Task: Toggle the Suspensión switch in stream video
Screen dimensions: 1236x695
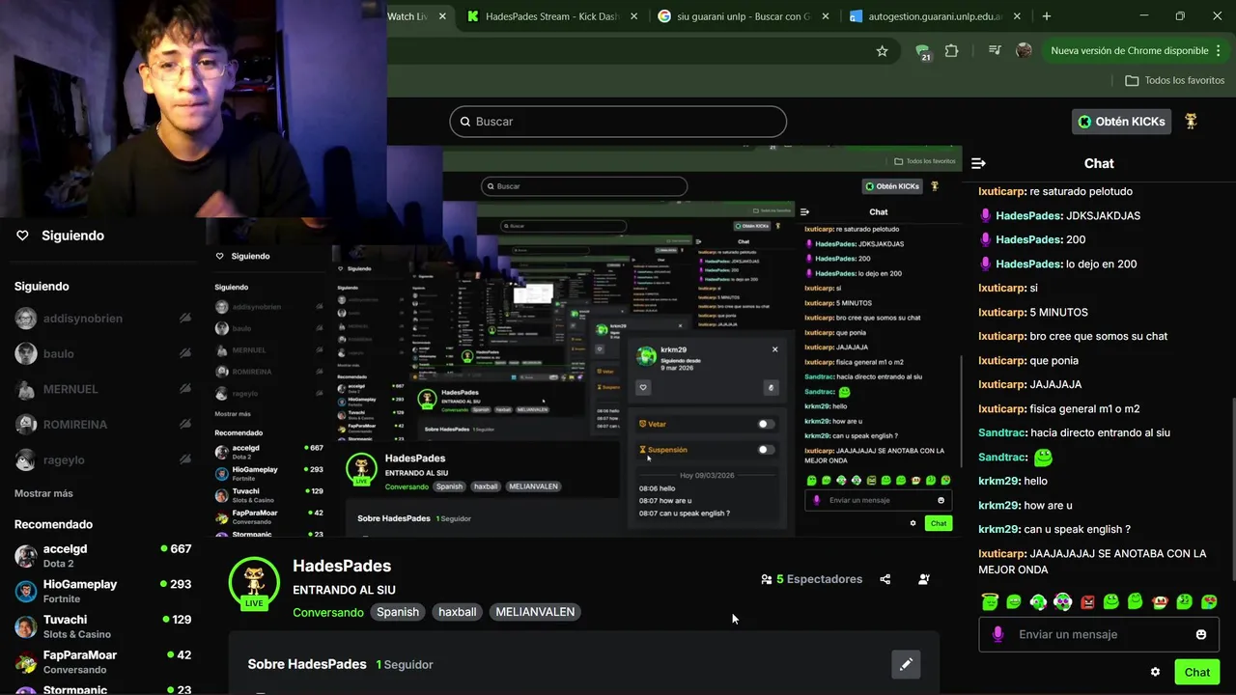Action: [x=766, y=450]
